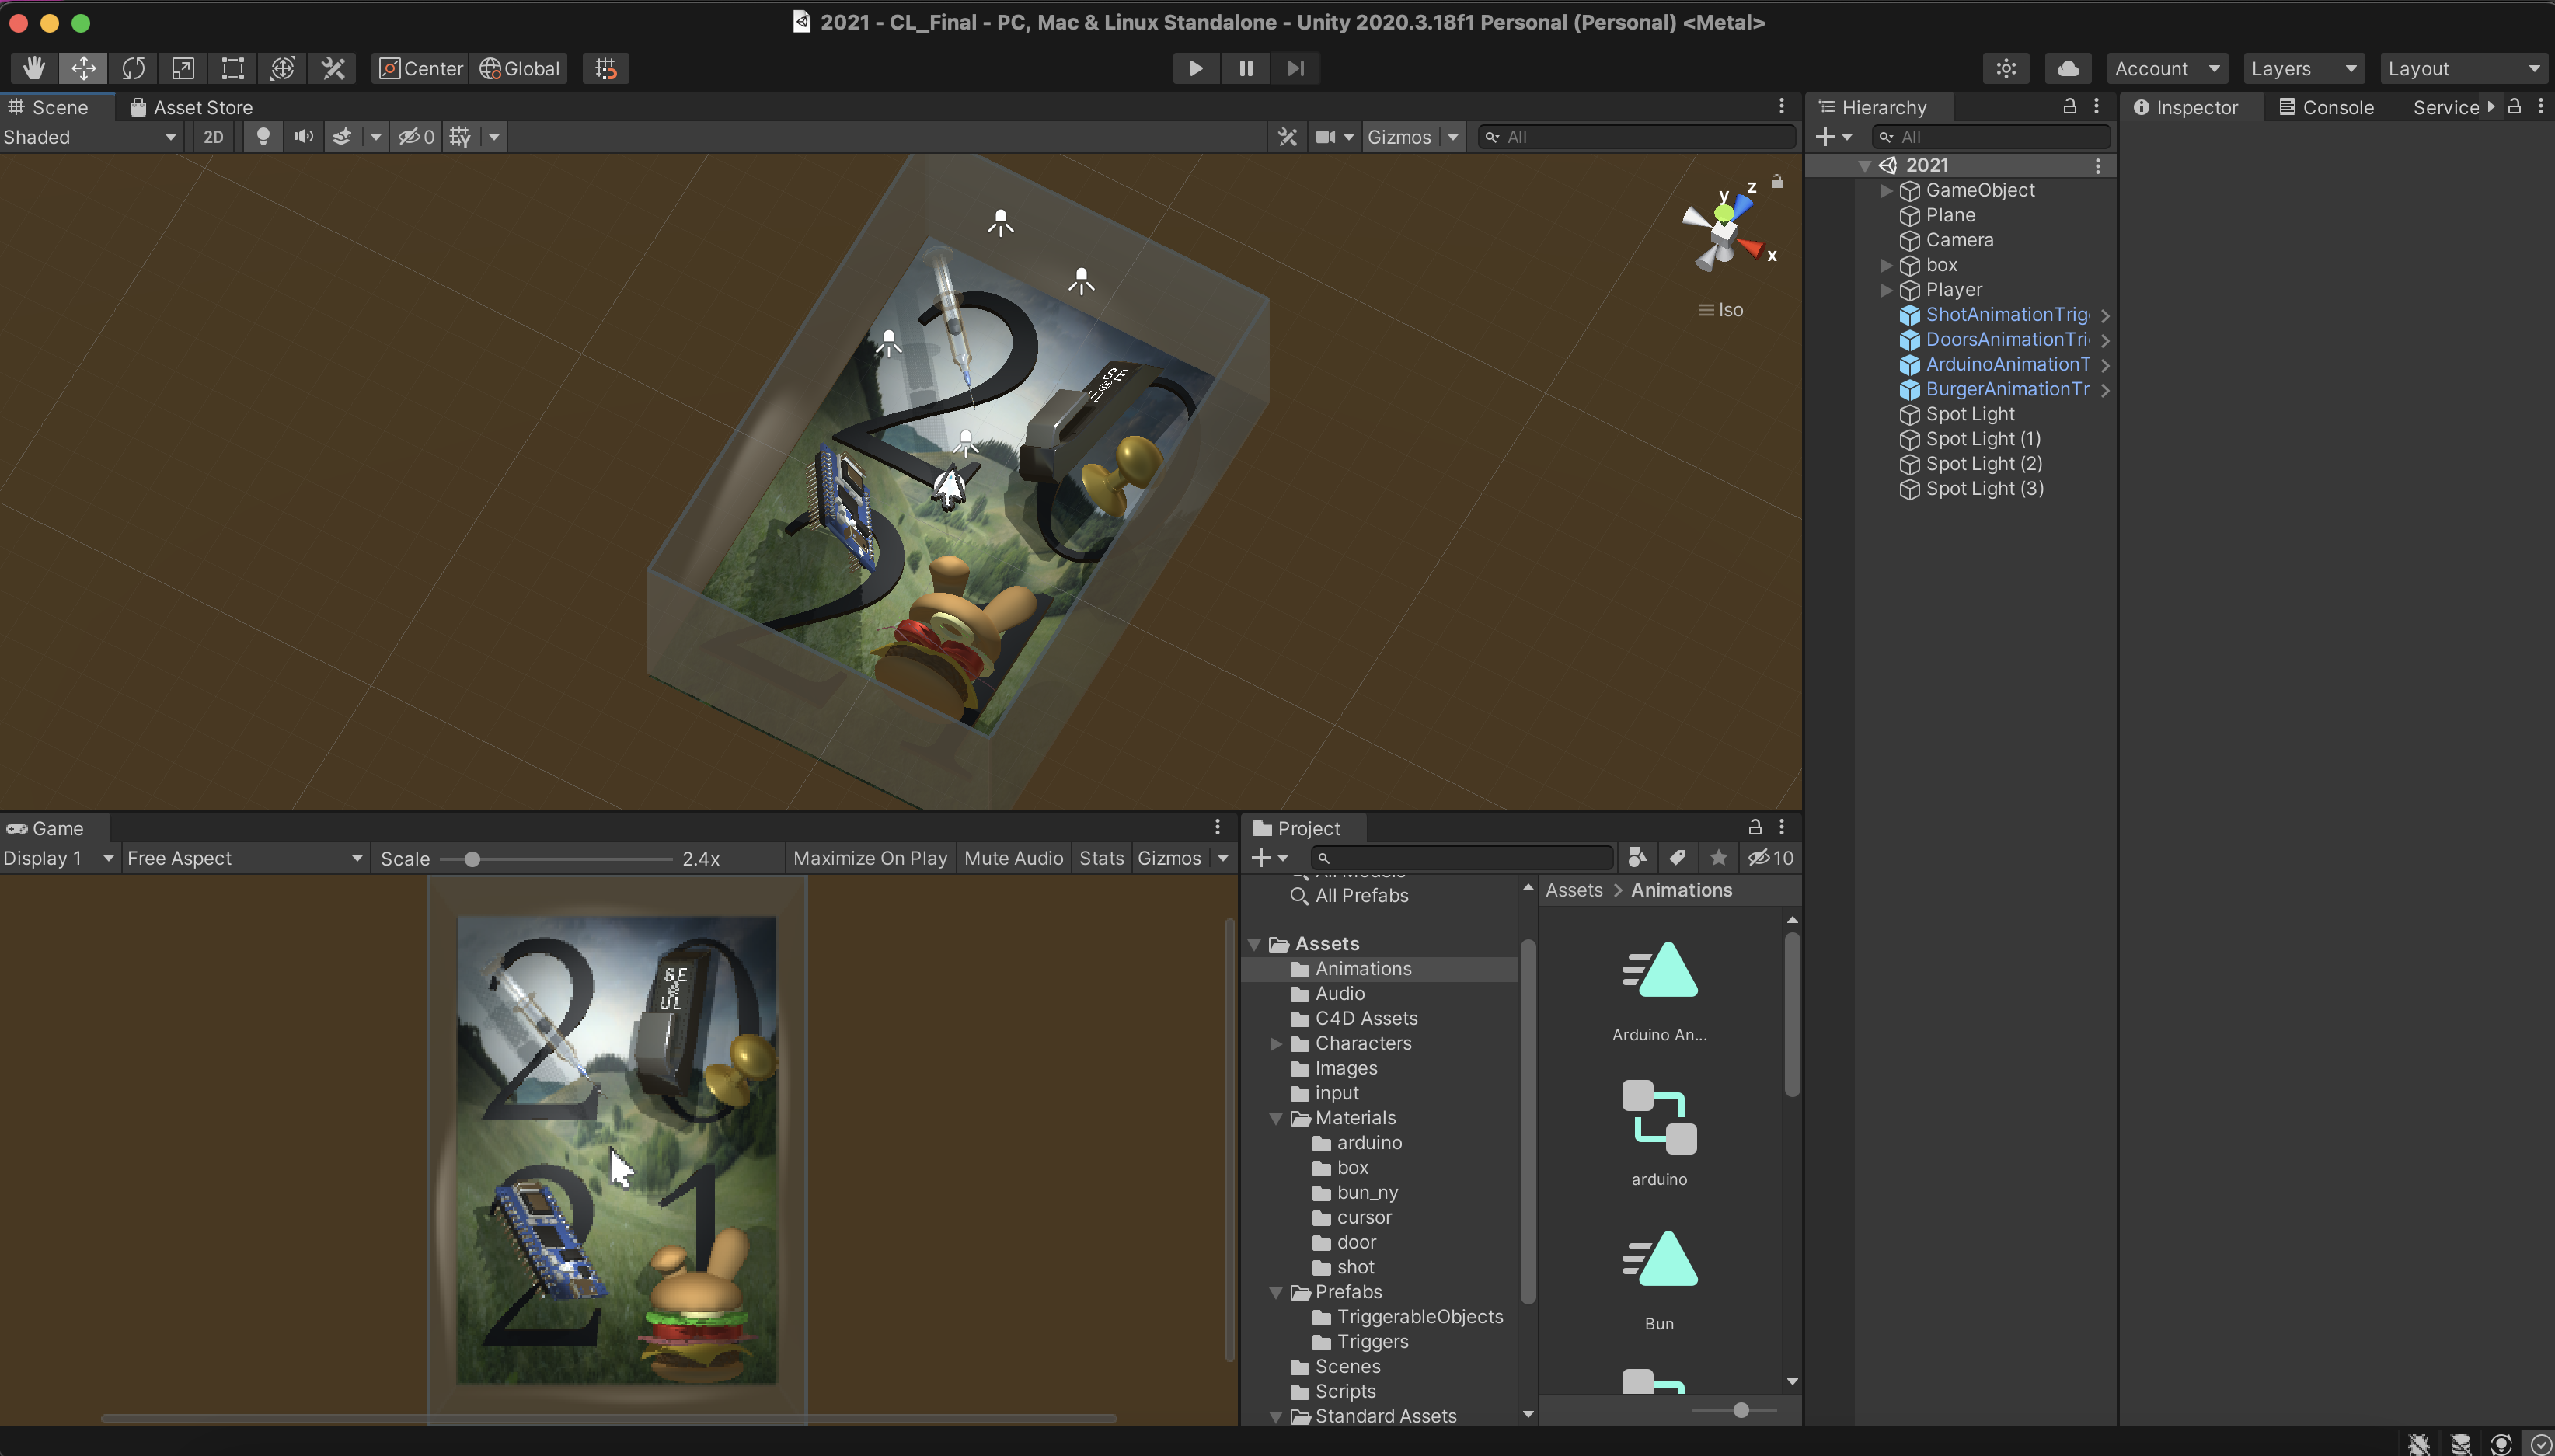Select the Rect Transform tool

click(233, 68)
